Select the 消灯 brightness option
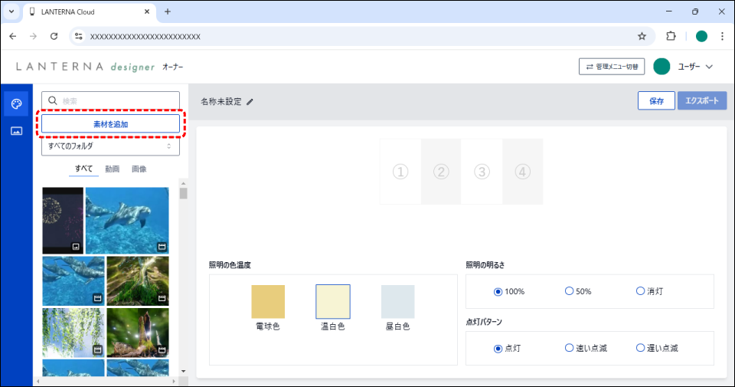The width and height of the screenshot is (735, 387). 641,291
